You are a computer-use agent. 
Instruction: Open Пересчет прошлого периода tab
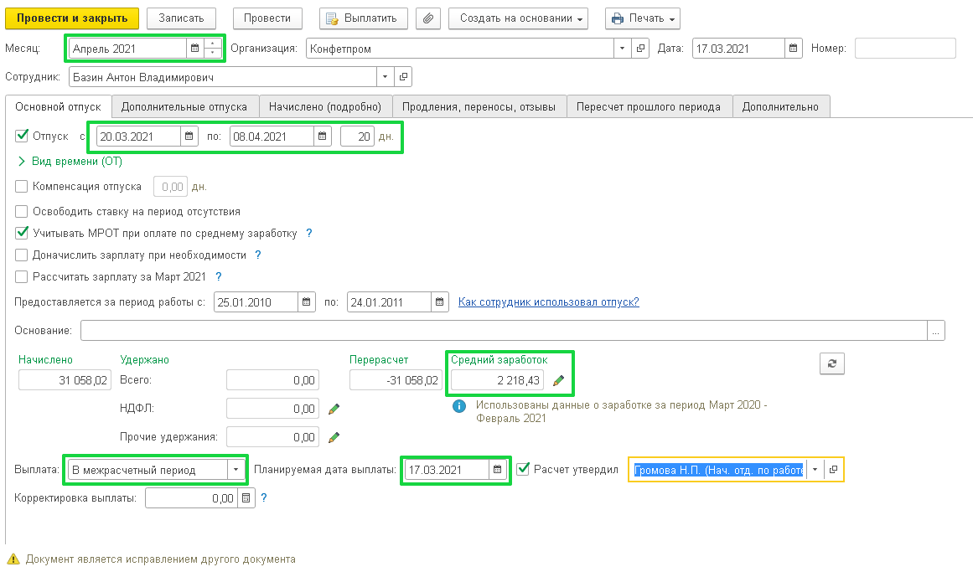(648, 107)
